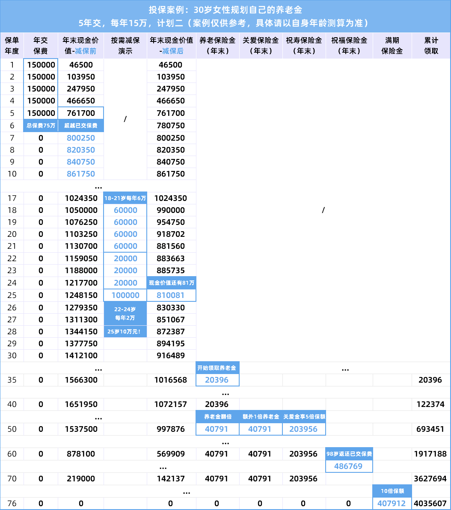The image size is (451, 510).
Task: Select the 18-21岁每年6万 label
Action: [x=125, y=198]
